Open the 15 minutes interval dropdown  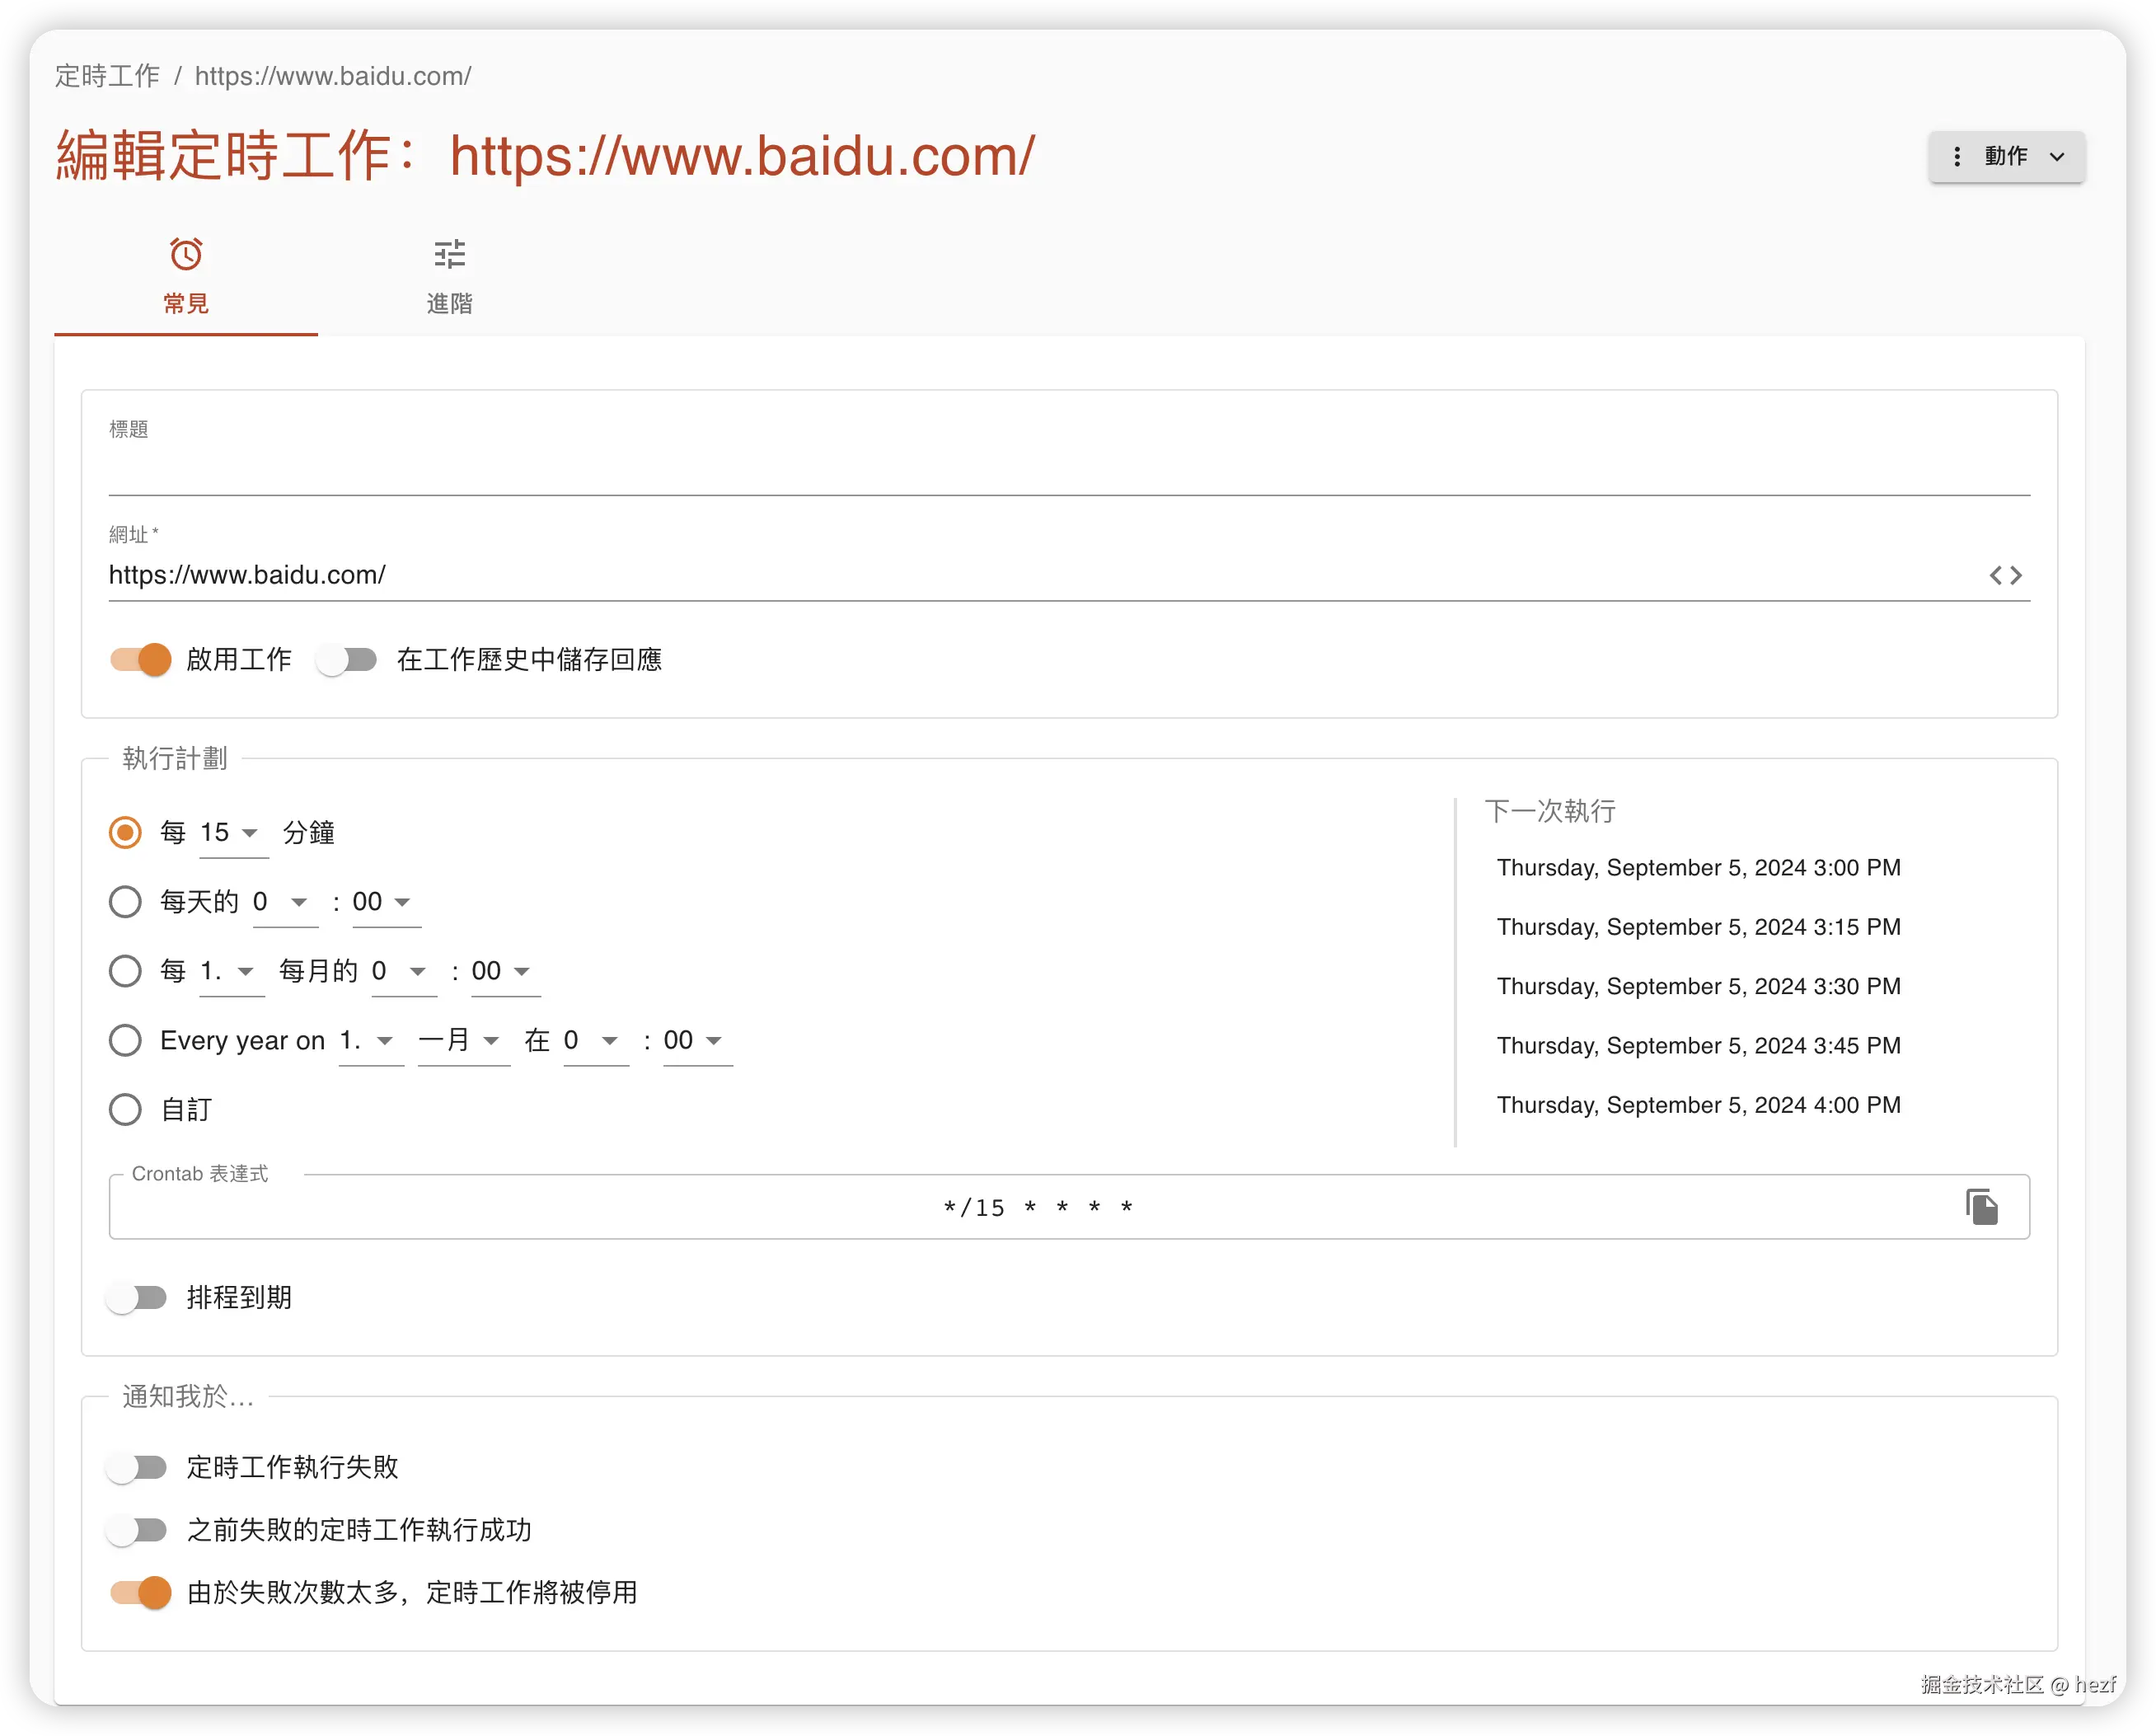(232, 833)
